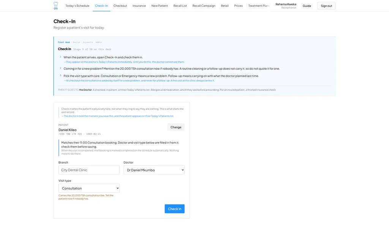Click guide step 'When the patient arrives, open Check-In'

[103, 57]
